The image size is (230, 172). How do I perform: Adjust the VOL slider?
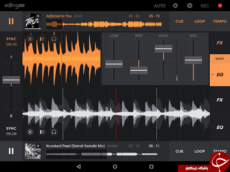(193, 60)
